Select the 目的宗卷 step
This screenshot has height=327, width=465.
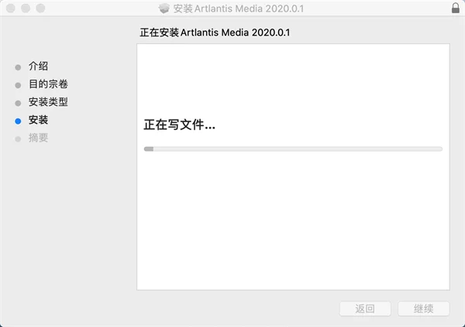pyautogui.click(x=48, y=84)
